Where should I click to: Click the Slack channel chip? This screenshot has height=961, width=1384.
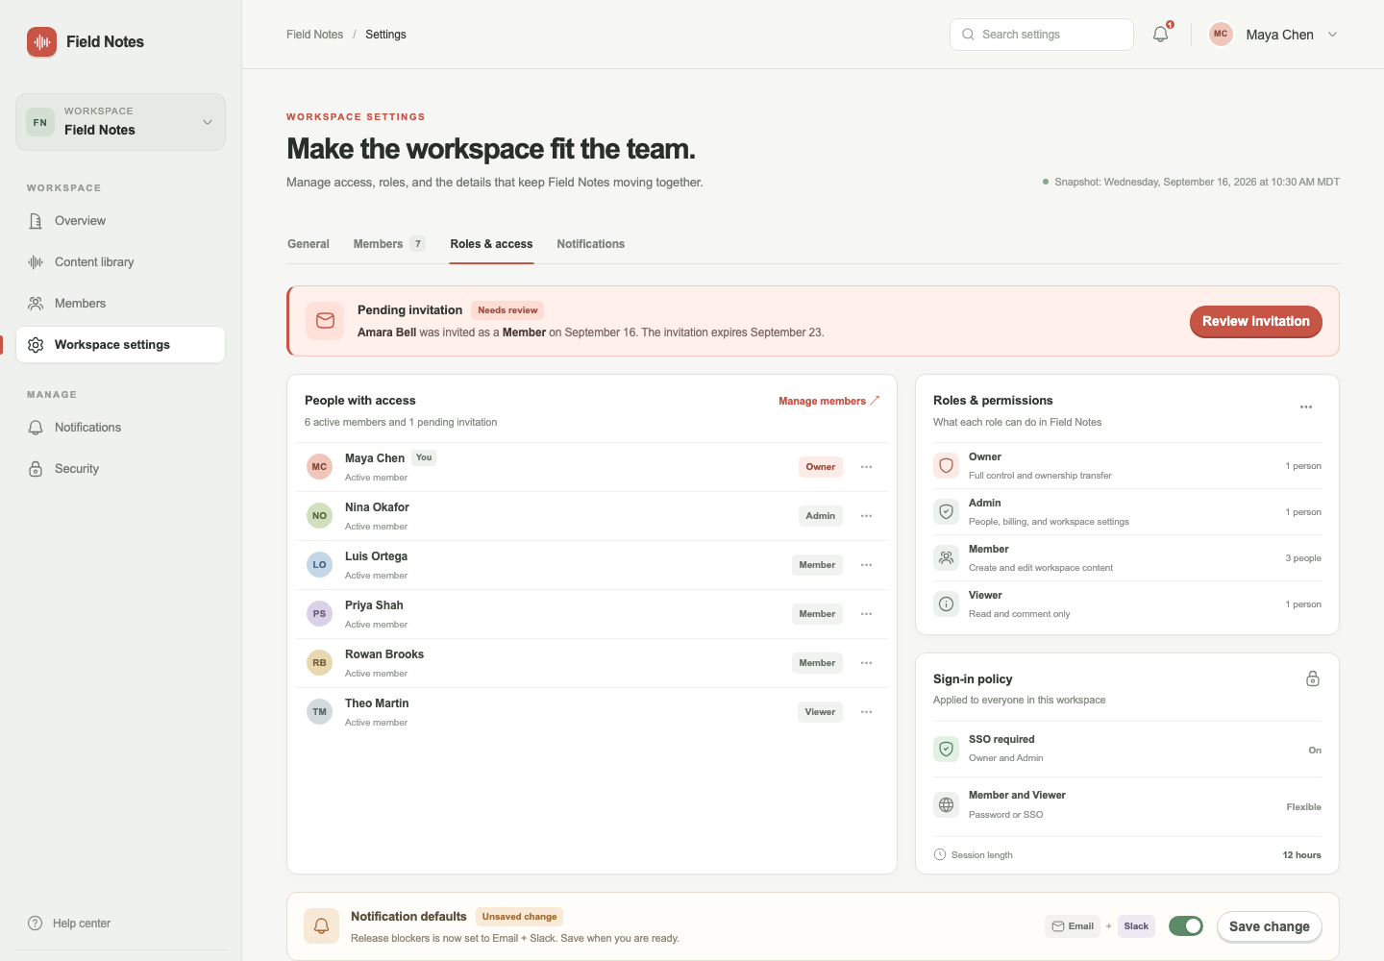click(x=1136, y=926)
